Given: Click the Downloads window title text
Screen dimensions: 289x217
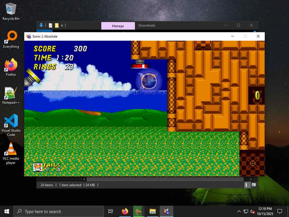Looking at the screenshot, I should (x=147, y=25).
